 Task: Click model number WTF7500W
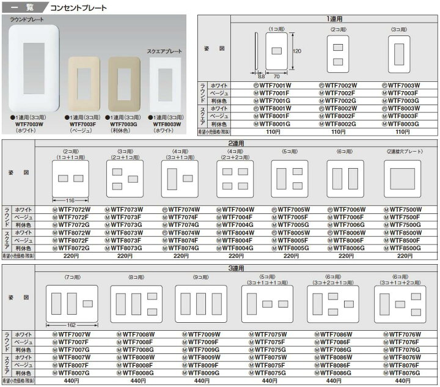coord(406,209)
